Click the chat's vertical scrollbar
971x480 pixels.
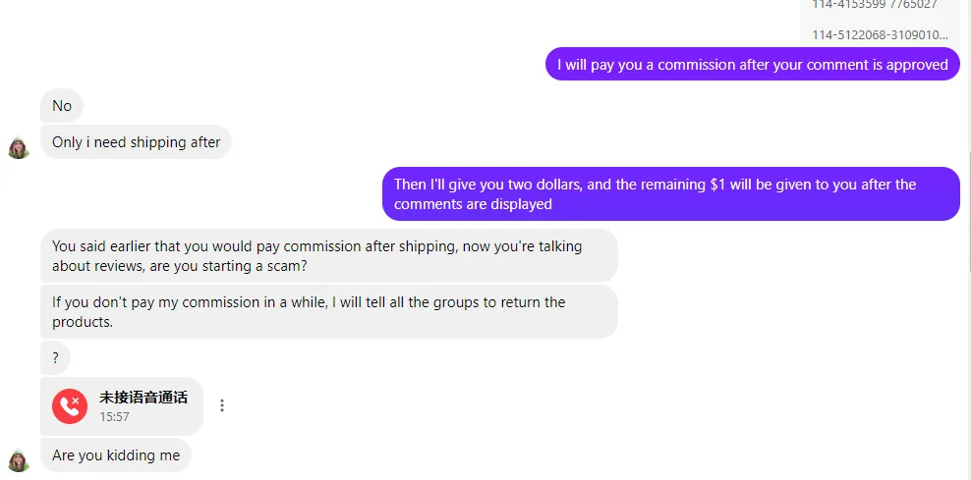968,210
